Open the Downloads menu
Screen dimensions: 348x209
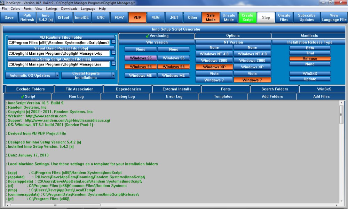[69, 9]
